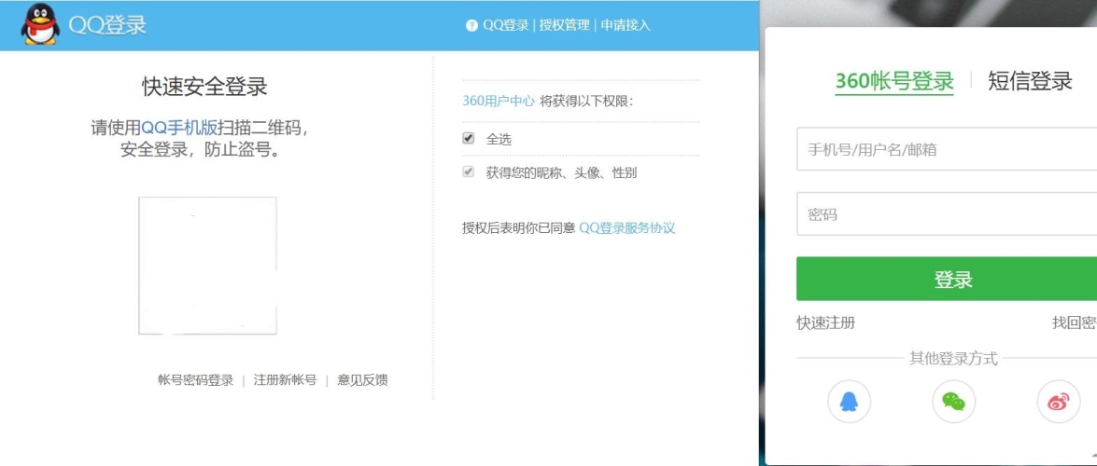Open 授权管理 in header

564,25
